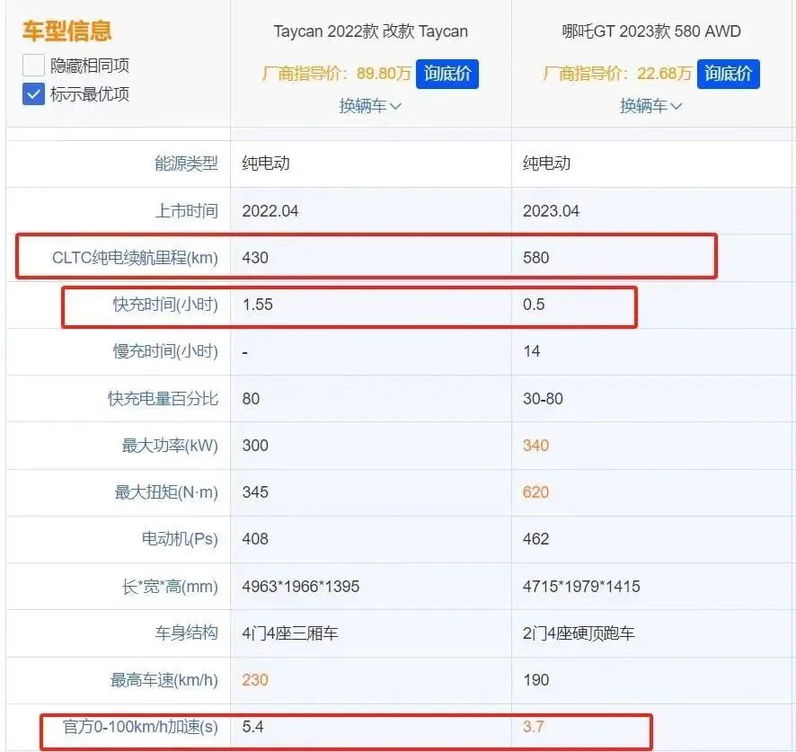Image resolution: width=796 pixels, height=752 pixels.
Task: Click acceleration value 5.4
Action: 252,727
